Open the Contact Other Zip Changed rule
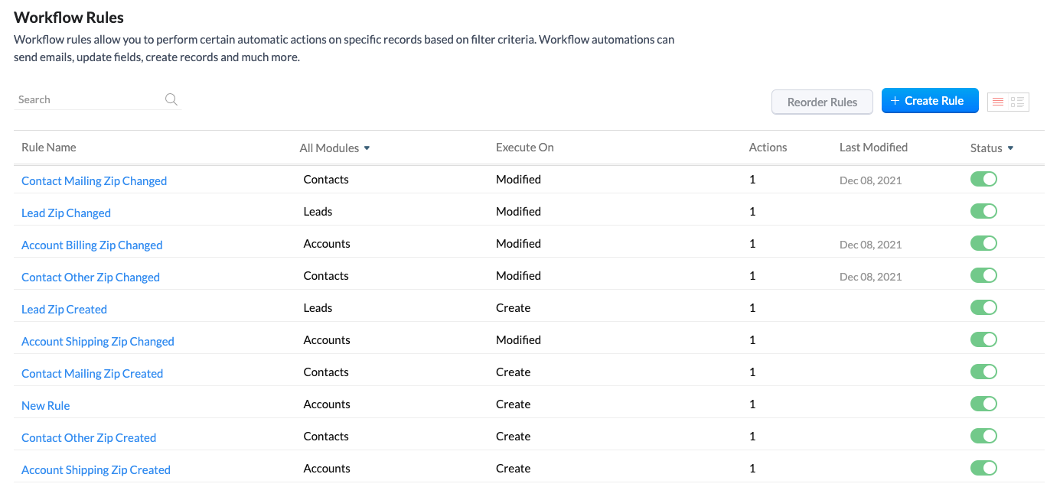 click(x=90, y=278)
